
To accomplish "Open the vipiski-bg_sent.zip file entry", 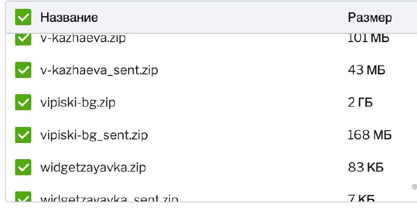I will point(94,135).
